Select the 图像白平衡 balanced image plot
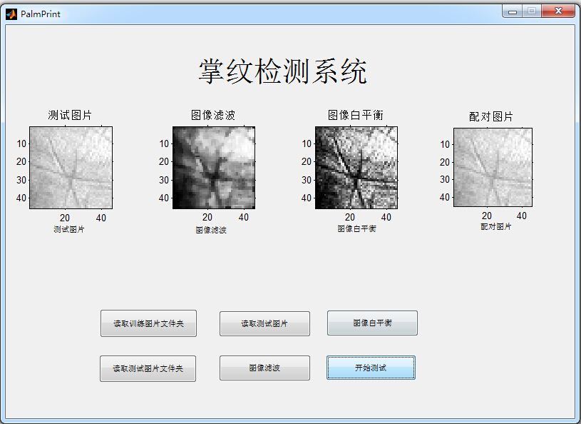The height and width of the screenshot is (424, 581). tap(356, 168)
